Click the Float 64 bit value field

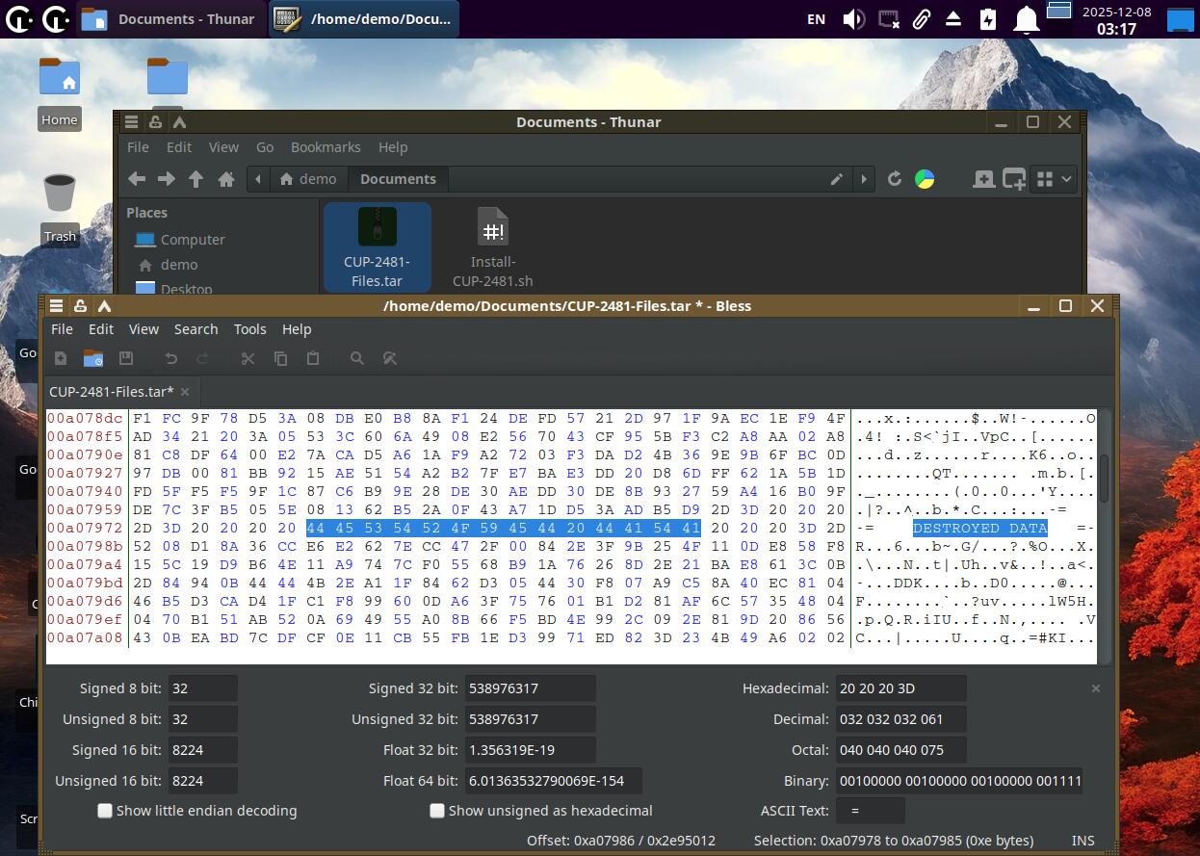click(x=553, y=781)
